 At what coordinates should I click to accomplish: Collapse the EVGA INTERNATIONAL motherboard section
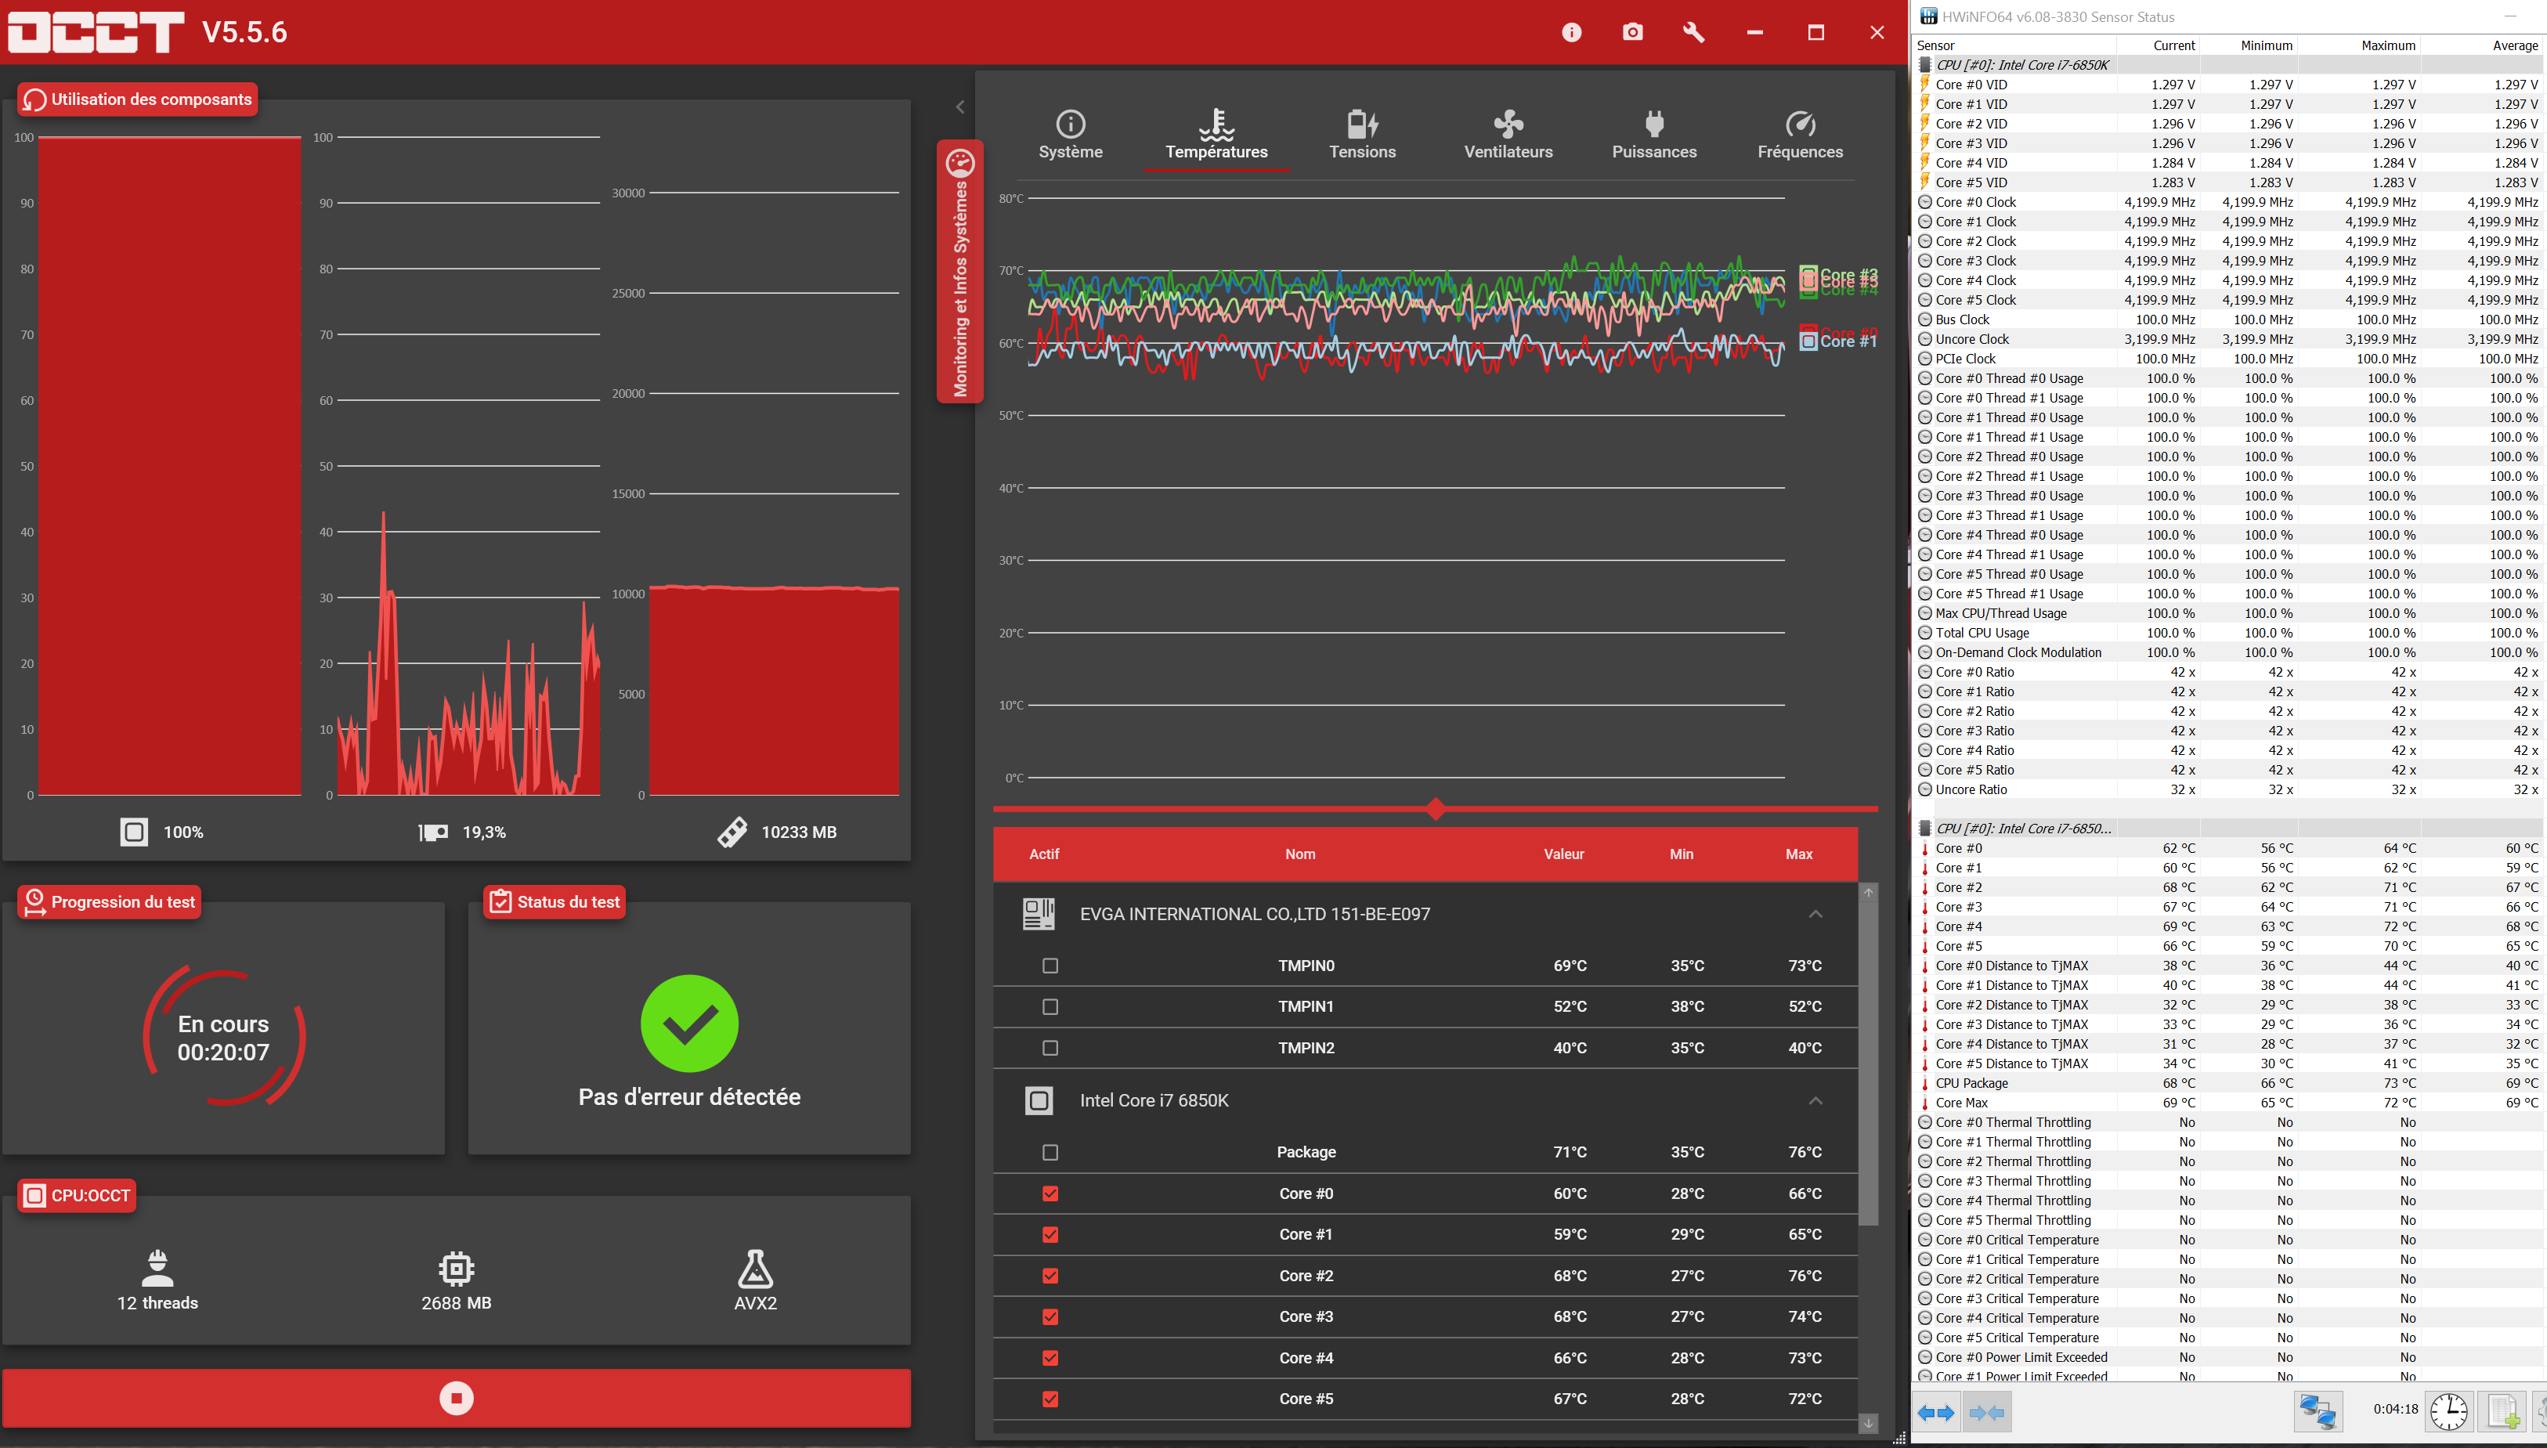pyautogui.click(x=1815, y=914)
